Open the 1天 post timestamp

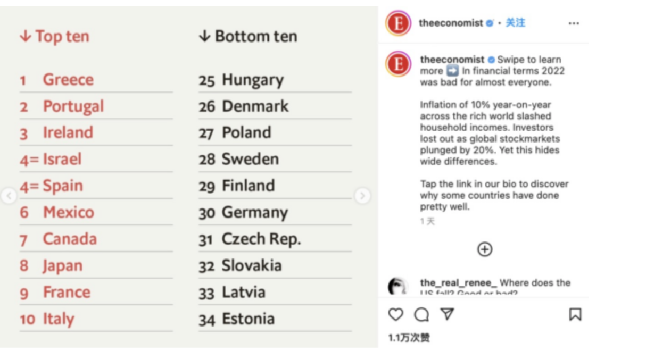tap(427, 221)
